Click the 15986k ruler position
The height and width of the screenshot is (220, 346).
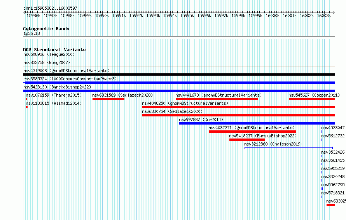pyautogui.click(x=33, y=16)
